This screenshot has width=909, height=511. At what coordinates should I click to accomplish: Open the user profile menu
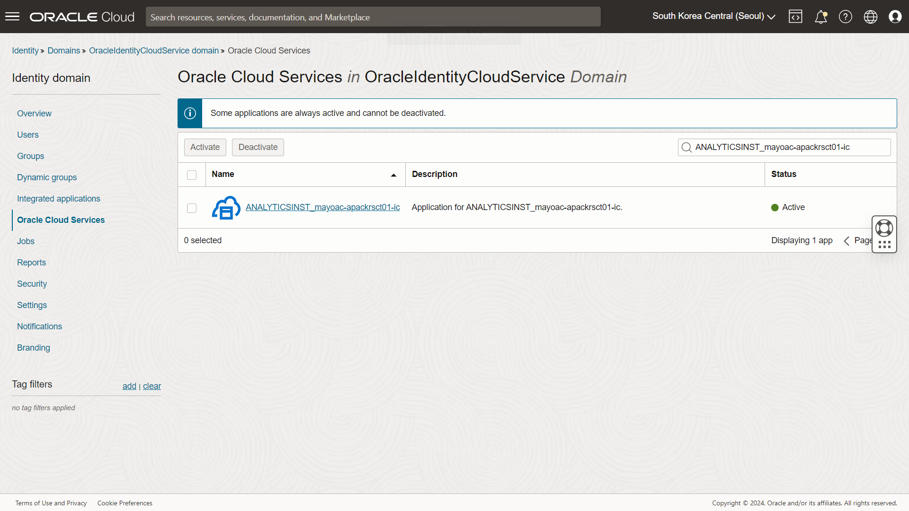pyautogui.click(x=896, y=17)
